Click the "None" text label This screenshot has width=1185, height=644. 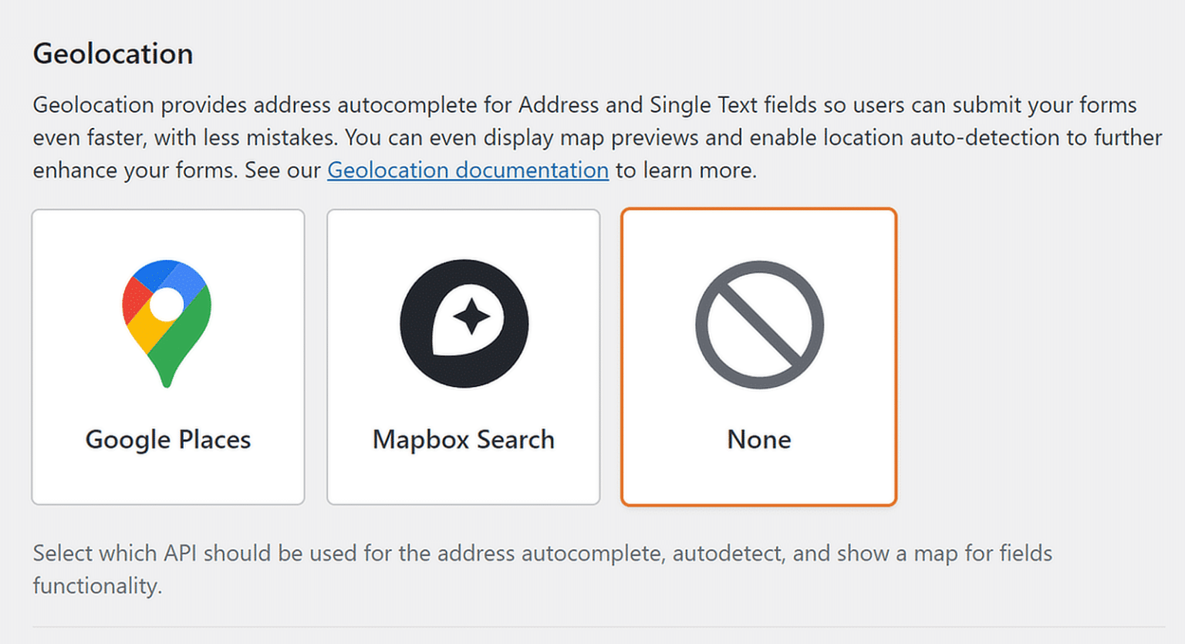tap(759, 440)
